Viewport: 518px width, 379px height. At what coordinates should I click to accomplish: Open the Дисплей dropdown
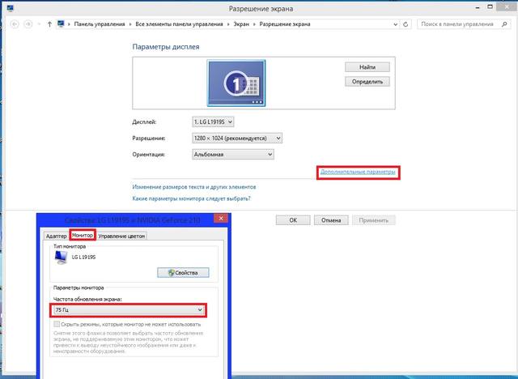pos(213,121)
